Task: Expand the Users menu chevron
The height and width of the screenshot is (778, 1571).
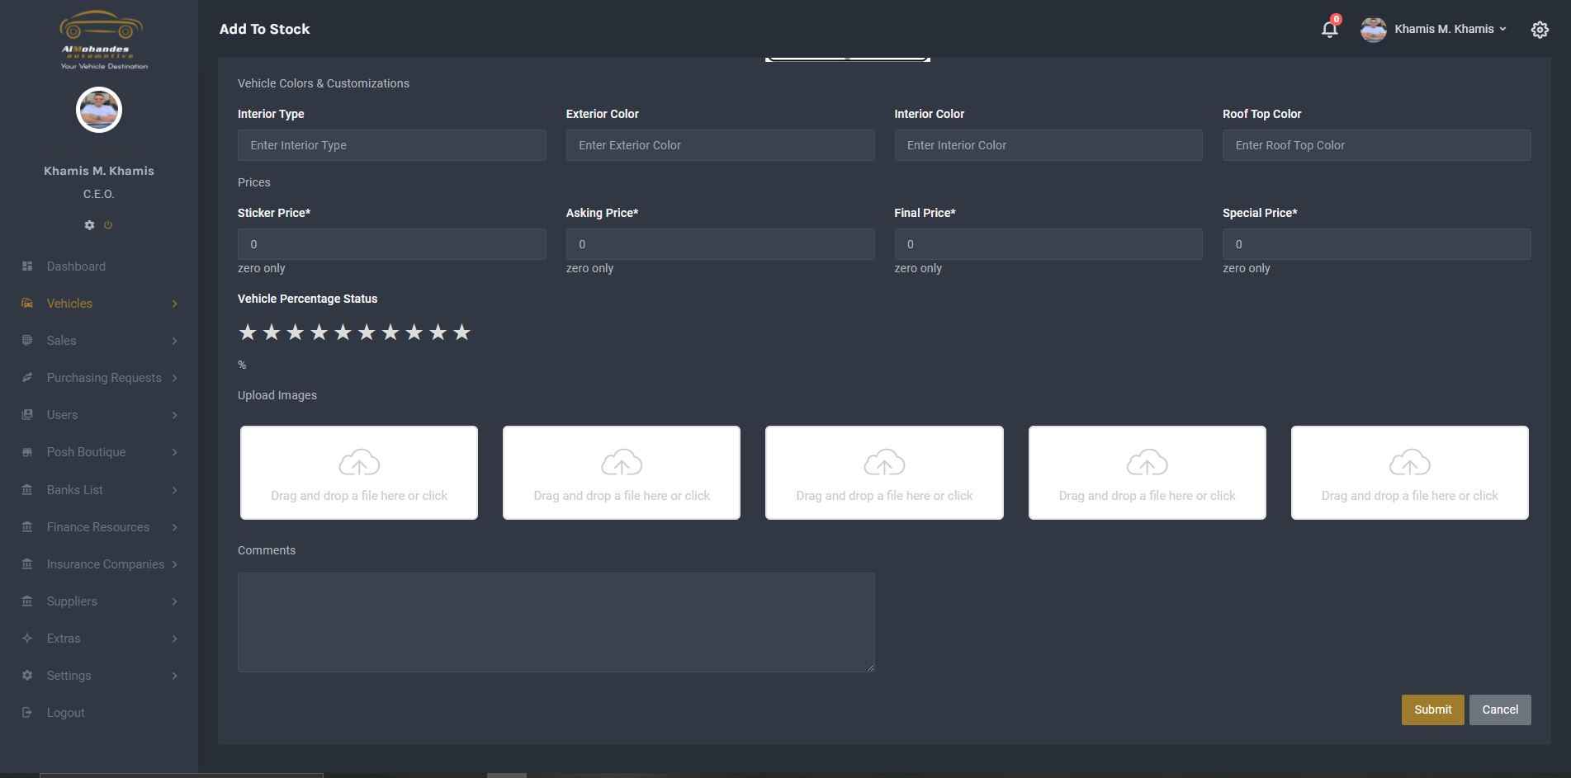Action: click(x=174, y=415)
